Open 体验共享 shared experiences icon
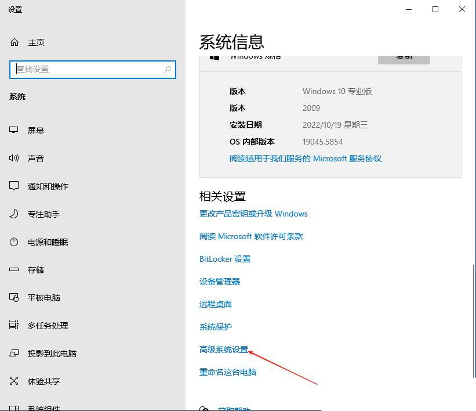 [x=14, y=381]
